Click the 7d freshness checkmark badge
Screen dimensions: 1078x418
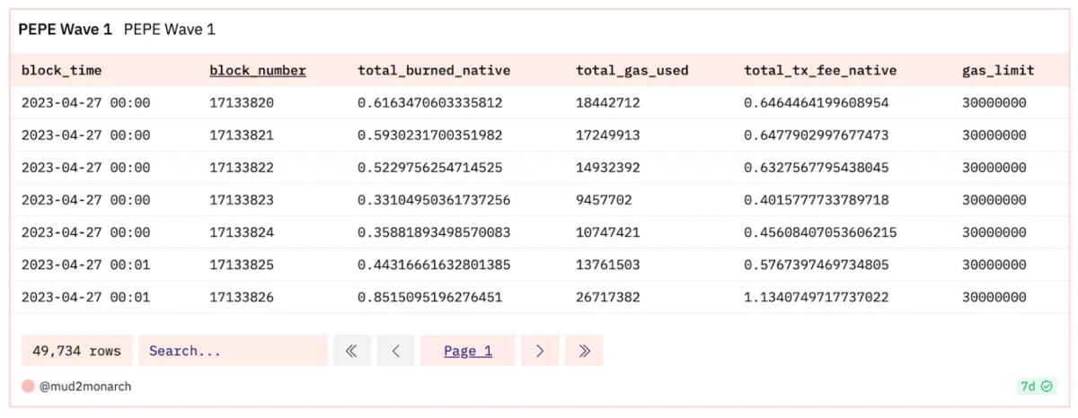[x=1035, y=387]
